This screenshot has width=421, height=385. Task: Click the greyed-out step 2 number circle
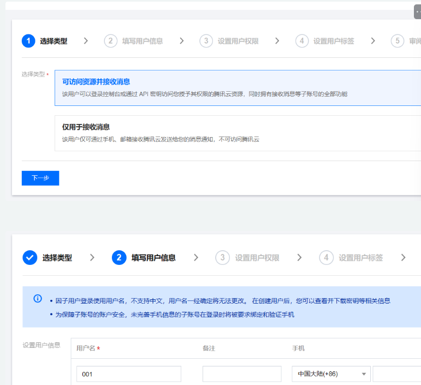click(x=111, y=41)
